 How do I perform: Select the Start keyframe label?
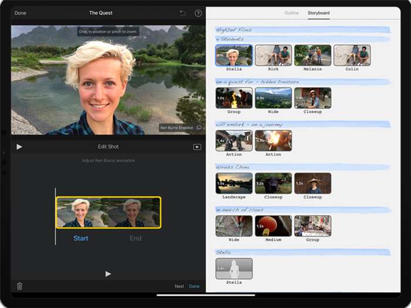tap(81, 238)
